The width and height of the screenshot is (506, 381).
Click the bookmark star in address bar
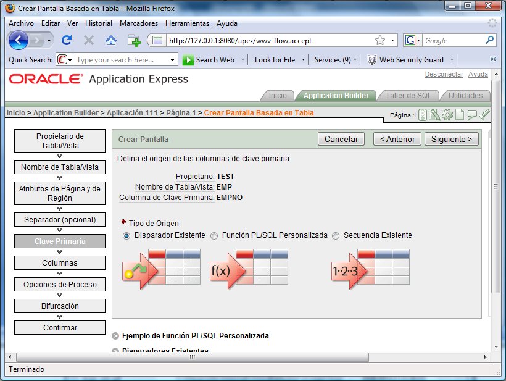[380, 40]
